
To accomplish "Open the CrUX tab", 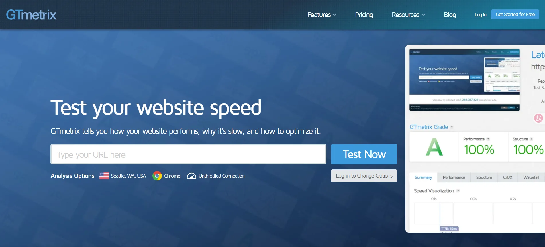I will (508, 177).
